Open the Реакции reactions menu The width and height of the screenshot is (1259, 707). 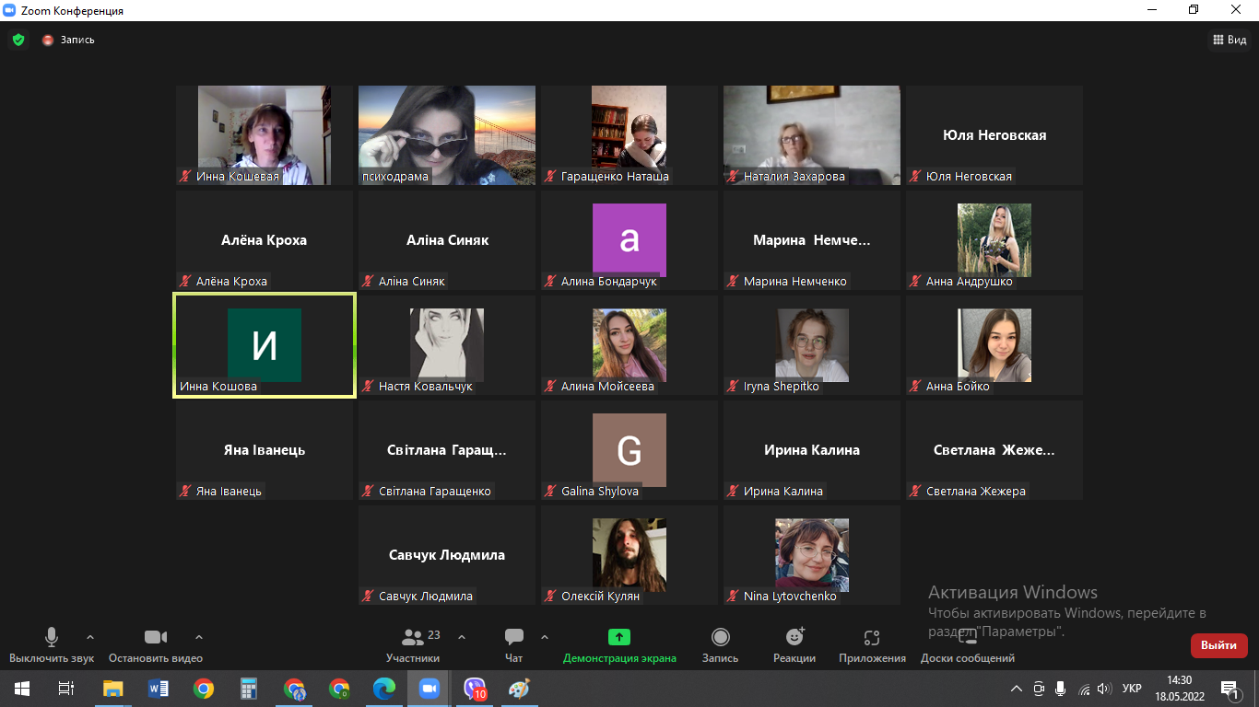coord(794,643)
